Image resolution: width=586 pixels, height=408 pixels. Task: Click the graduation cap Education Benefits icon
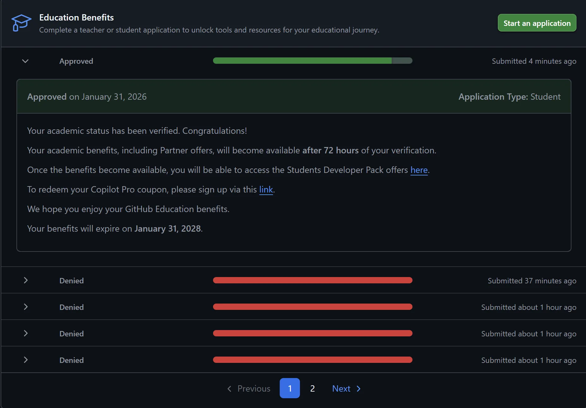pos(21,23)
